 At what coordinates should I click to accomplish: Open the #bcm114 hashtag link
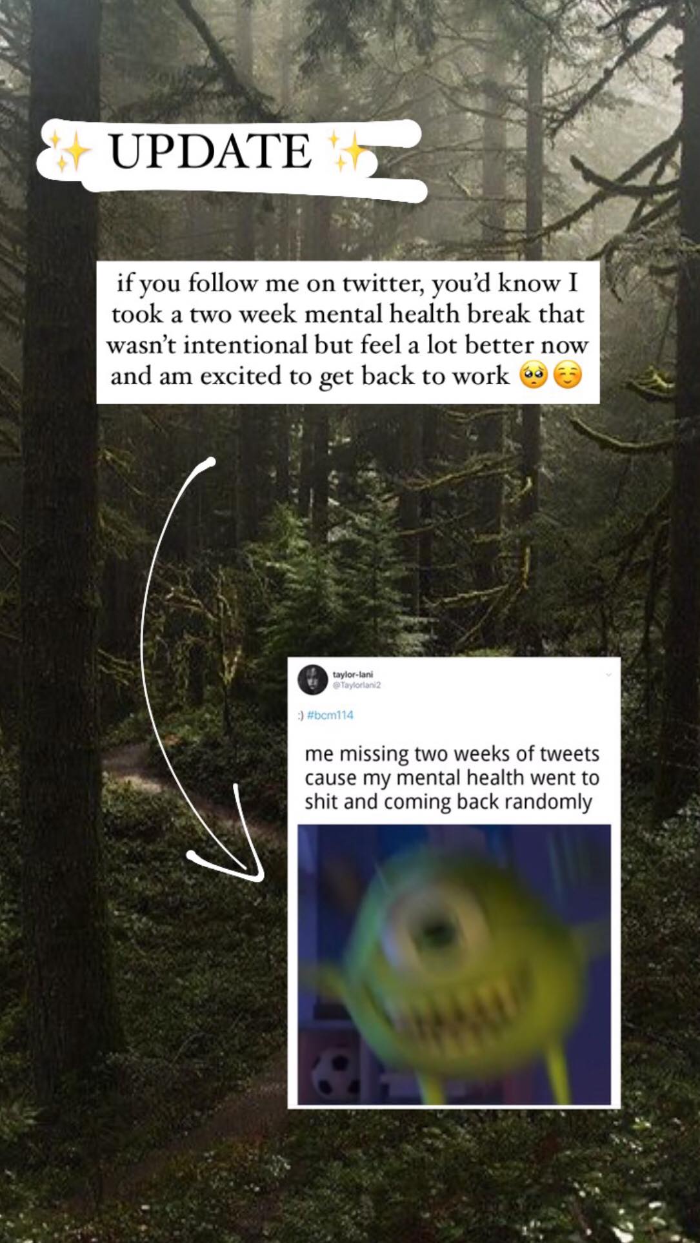tap(330, 715)
